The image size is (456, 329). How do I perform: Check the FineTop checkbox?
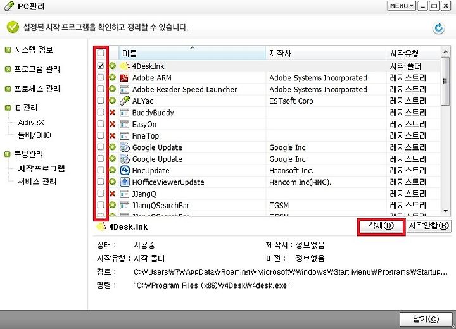pyautogui.click(x=101, y=135)
